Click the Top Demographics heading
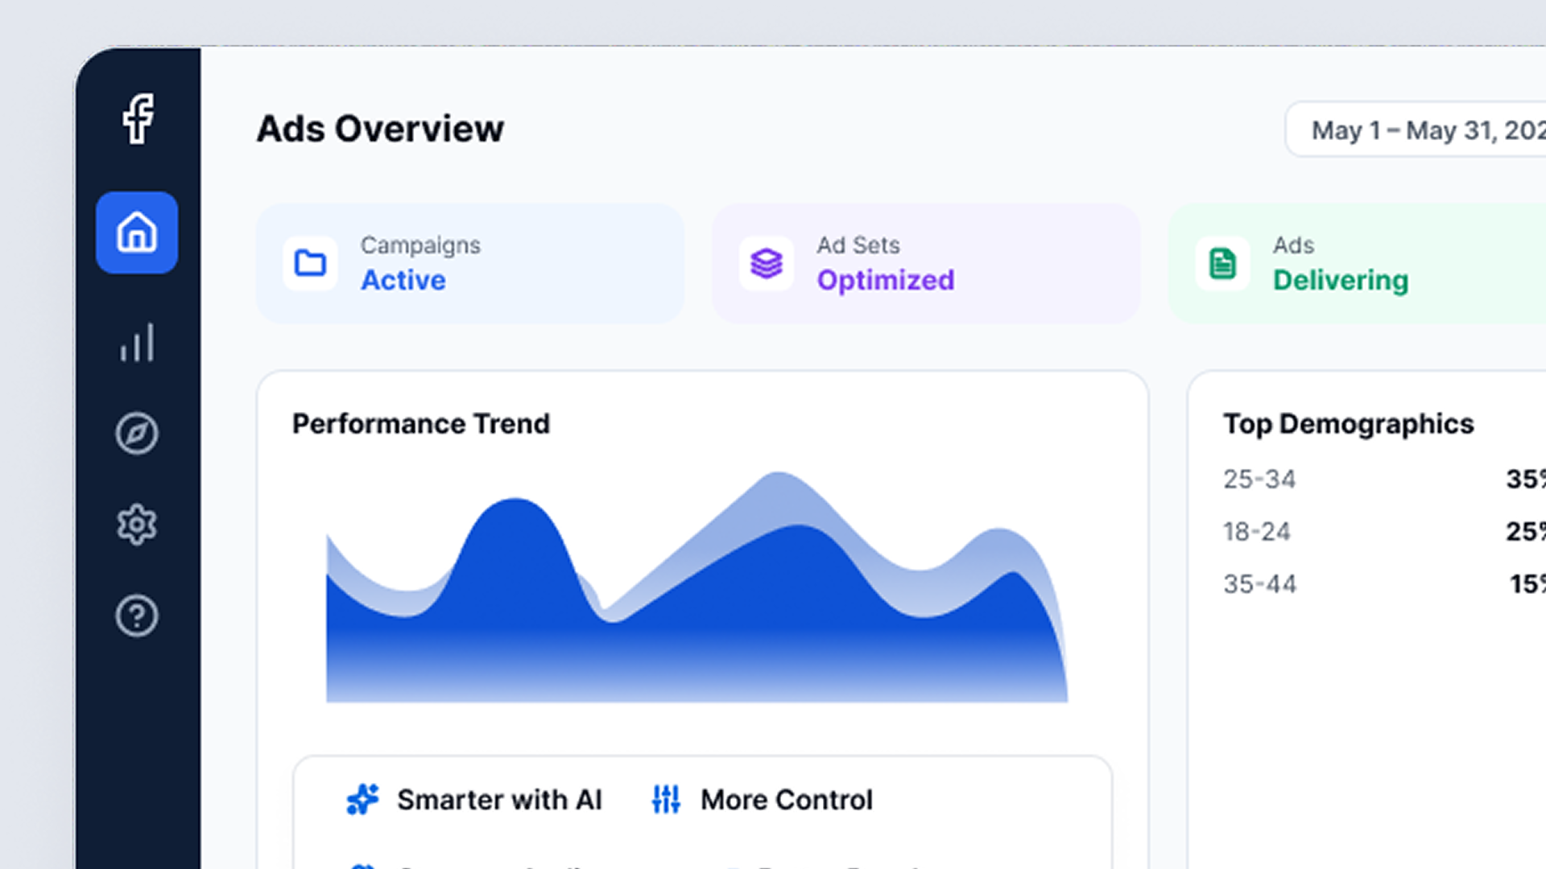Screen dimensions: 1546x869 tap(1349, 423)
